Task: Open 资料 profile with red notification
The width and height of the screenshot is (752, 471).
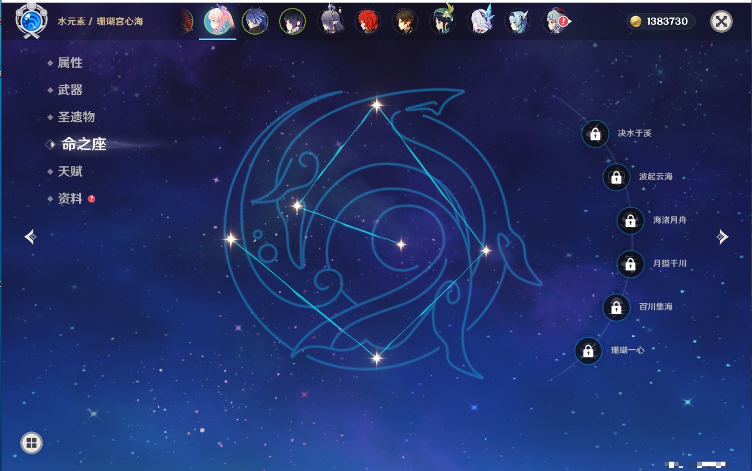Action: (x=70, y=198)
